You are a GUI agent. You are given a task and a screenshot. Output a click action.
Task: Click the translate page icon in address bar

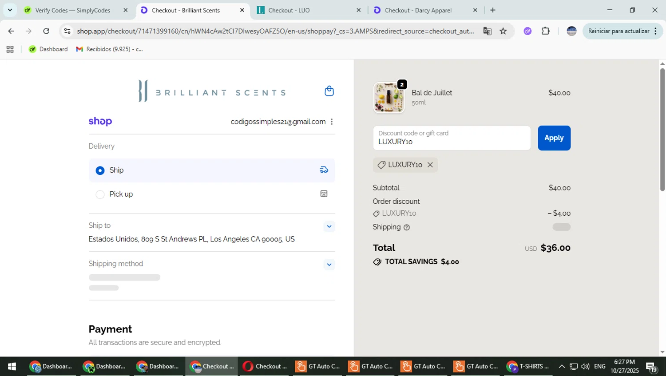488,31
